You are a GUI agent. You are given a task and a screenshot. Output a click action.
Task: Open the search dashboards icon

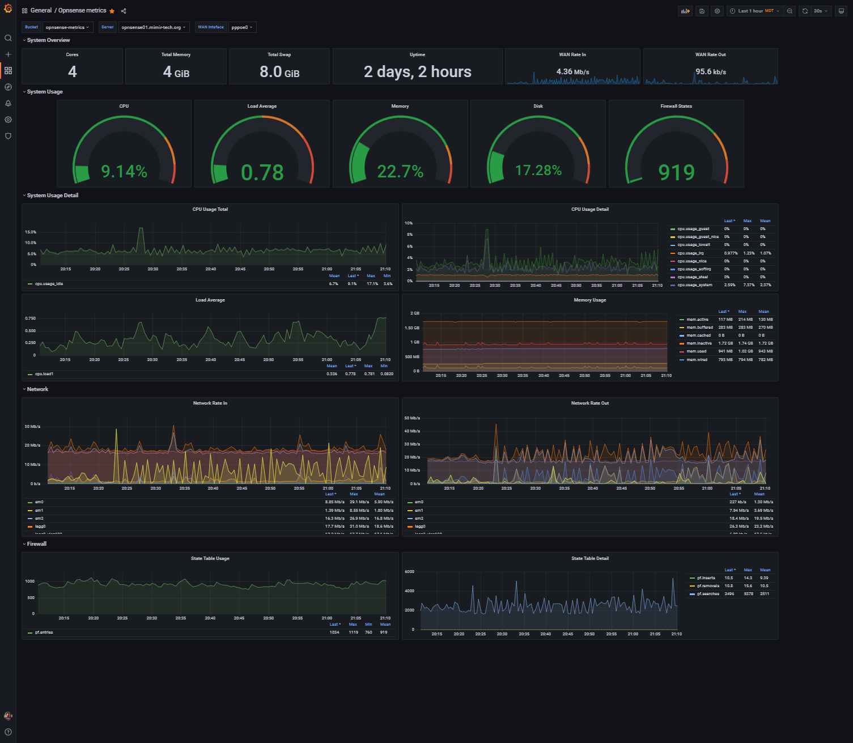pos(8,38)
